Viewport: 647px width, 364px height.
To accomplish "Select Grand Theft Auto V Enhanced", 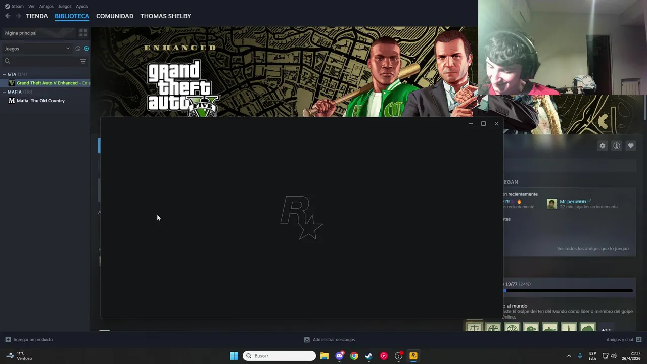I will [45, 83].
